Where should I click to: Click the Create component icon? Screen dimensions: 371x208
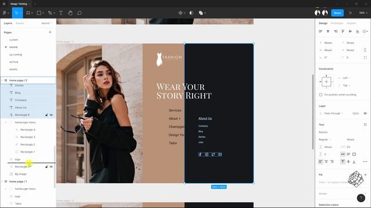[180, 13]
